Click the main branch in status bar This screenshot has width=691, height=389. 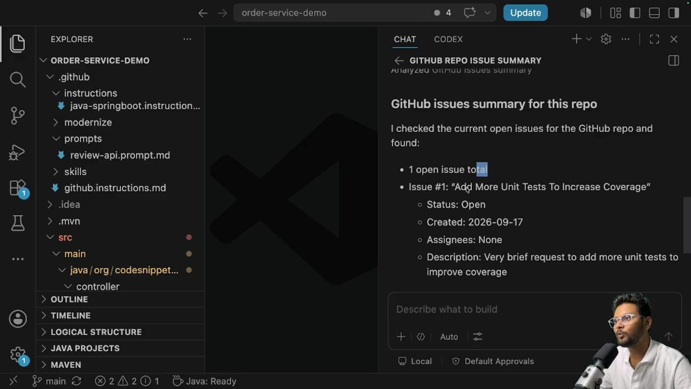click(49, 381)
